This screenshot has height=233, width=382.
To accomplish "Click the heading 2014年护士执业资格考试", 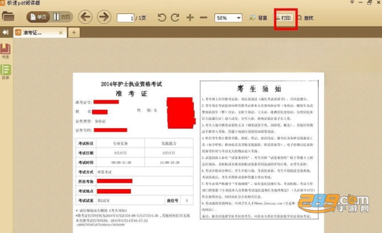I will pyautogui.click(x=131, y=84).
